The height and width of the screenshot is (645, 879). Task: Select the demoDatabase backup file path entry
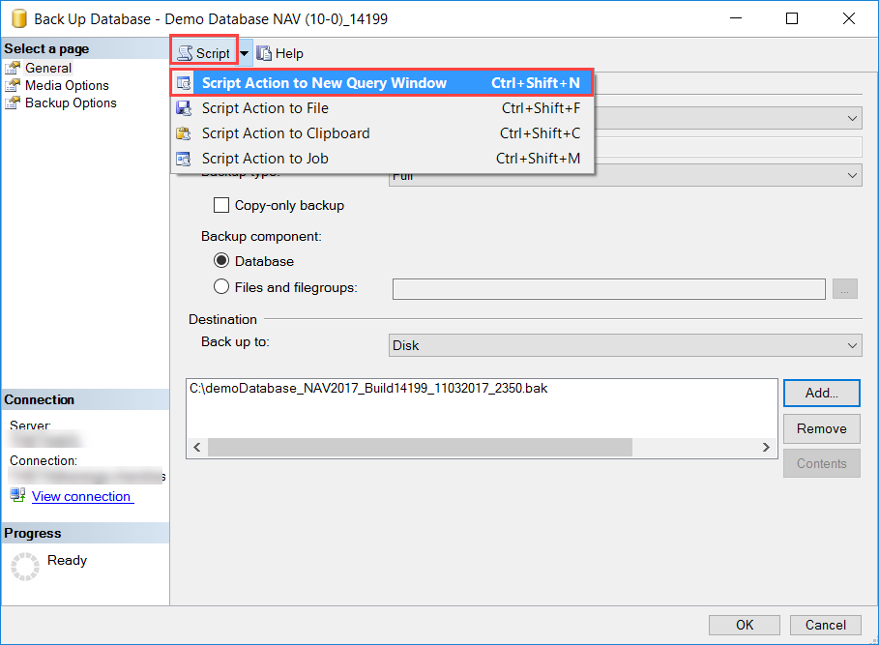tap(367, 387)
